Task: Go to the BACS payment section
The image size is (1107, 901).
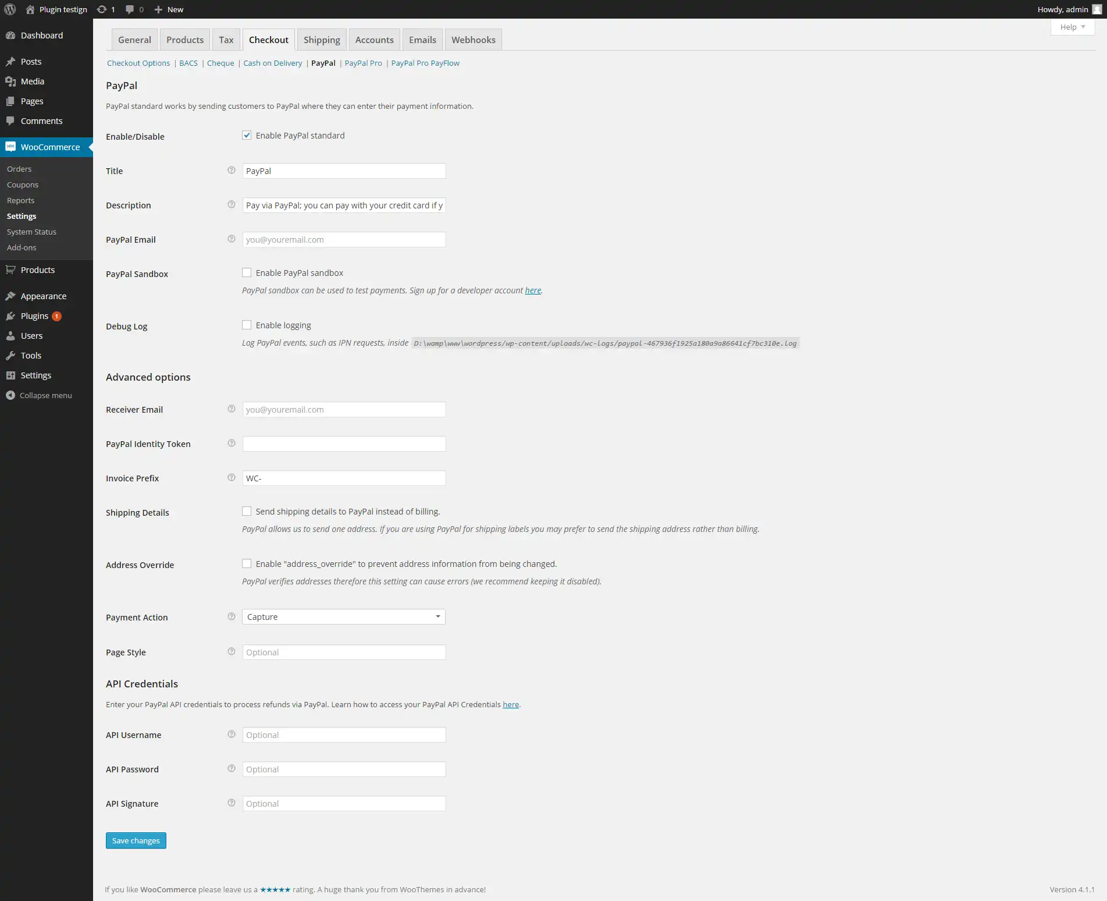Action: pos(188,63)
